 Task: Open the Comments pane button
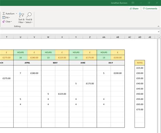click(x=150, y=8)
